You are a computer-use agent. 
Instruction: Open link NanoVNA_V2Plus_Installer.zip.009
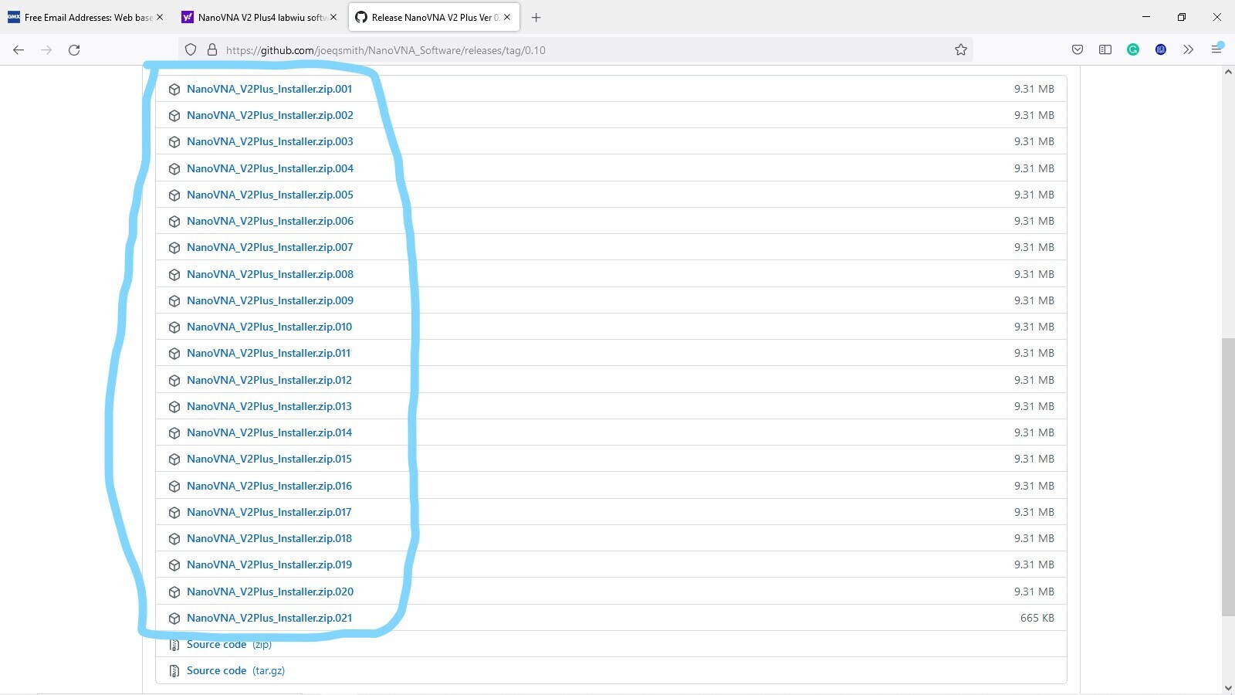[x=270, y=300]
